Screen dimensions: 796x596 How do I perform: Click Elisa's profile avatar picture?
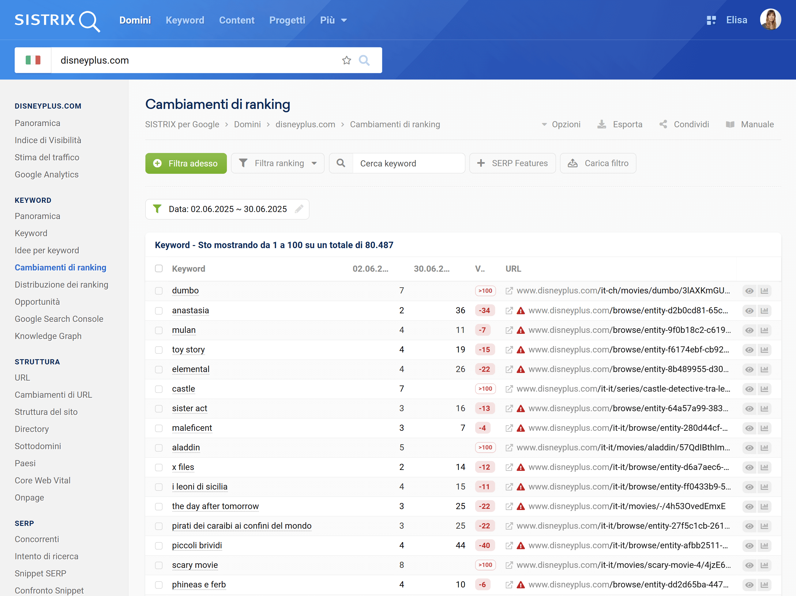tap(770, 19)
